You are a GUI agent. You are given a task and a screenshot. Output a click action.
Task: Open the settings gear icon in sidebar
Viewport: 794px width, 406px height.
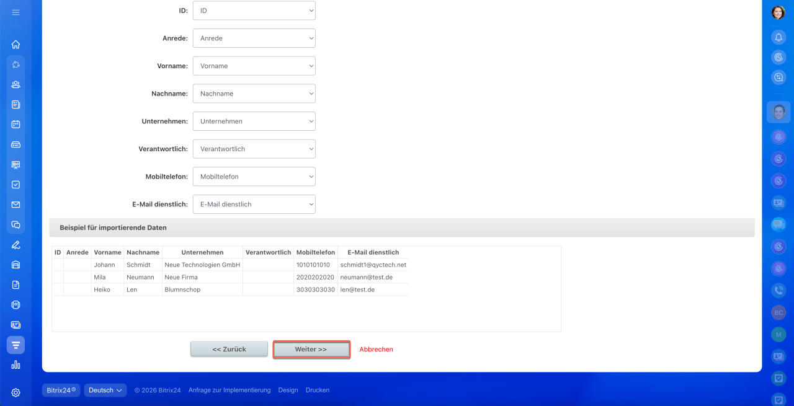16,392
